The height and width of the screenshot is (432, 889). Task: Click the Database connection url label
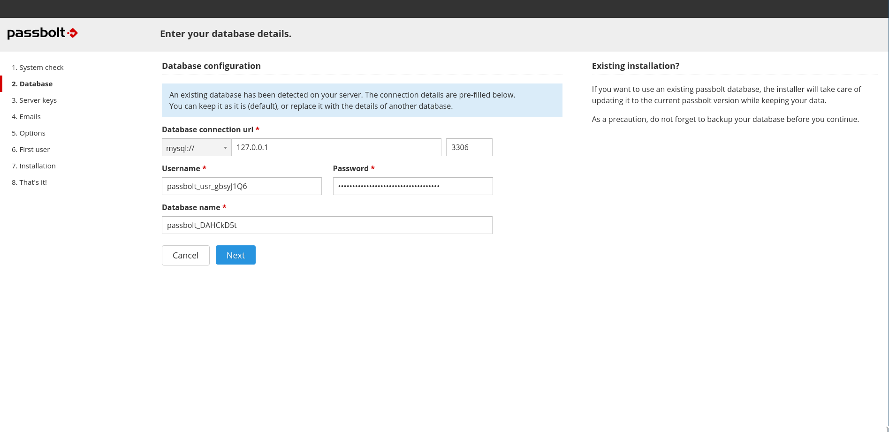[x=210, y=129]
